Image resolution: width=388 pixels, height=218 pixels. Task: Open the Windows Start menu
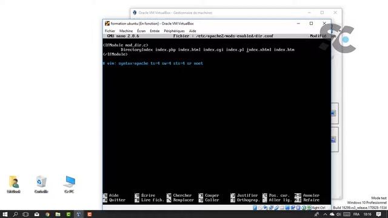click(5, 214)
